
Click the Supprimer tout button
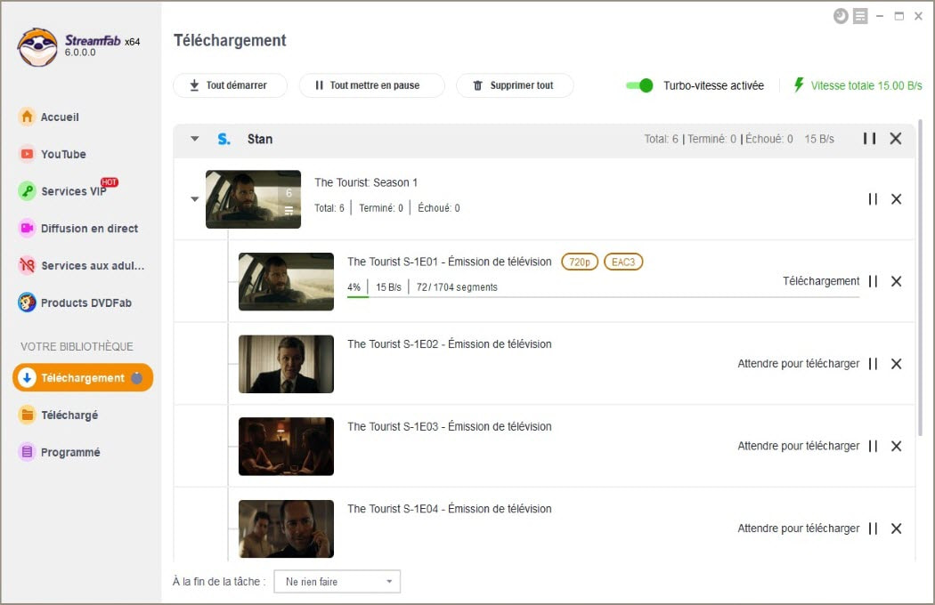click(515, 85)
